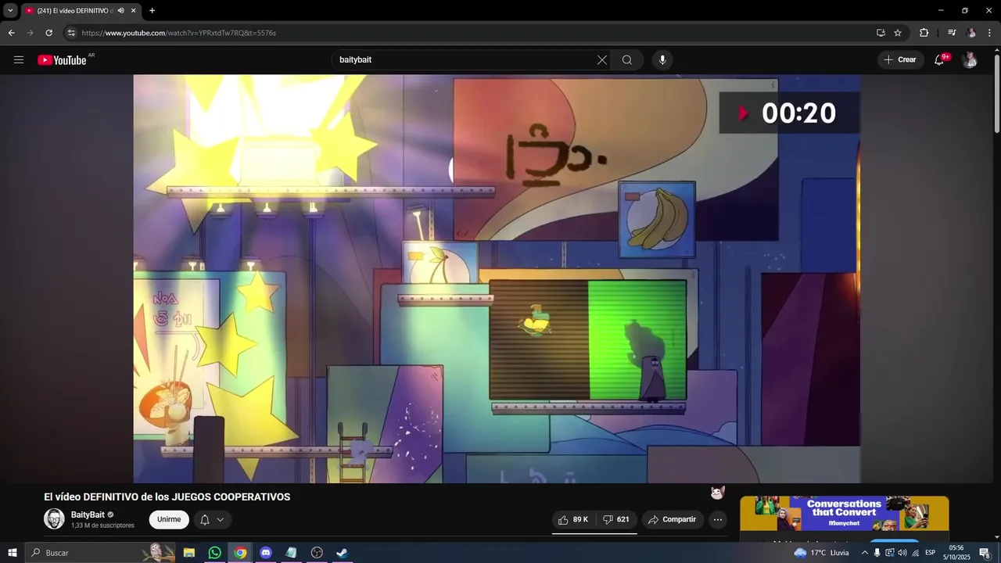
Task: Open the taskbar clock showing 05:56
Action: click(x=956, y=553)
